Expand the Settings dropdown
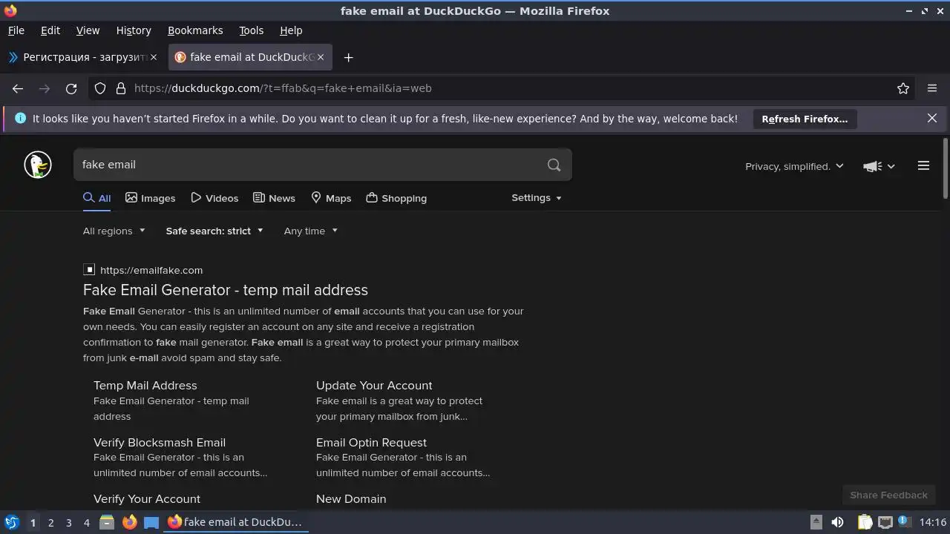 coord(537,198)
